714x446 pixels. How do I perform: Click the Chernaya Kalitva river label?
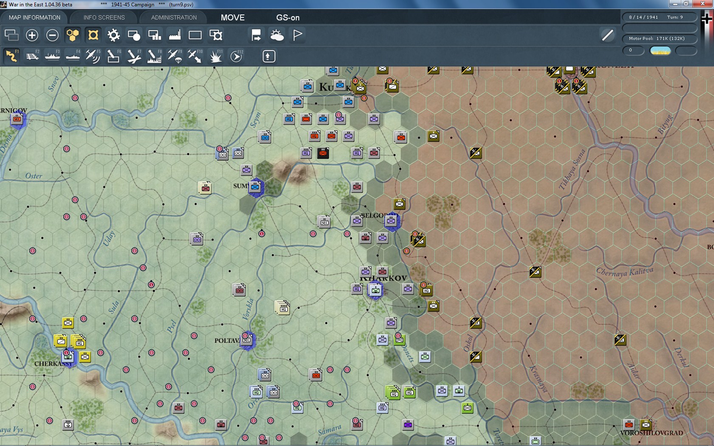click(625, 271)
